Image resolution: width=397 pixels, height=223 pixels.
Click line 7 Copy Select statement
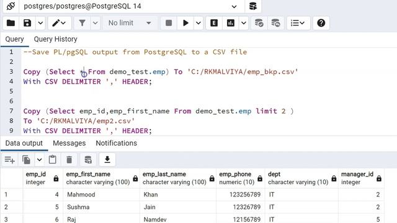point(158,111)
